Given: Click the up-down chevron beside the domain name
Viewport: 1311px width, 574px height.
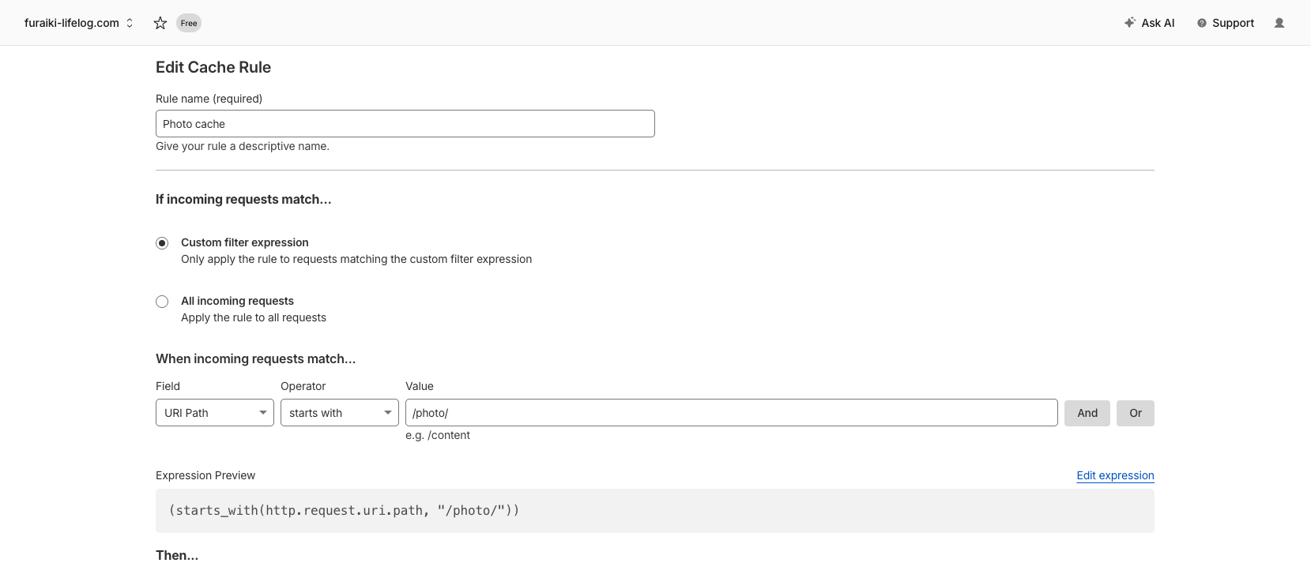Looking at the screenshot, I should coord(130,23).
